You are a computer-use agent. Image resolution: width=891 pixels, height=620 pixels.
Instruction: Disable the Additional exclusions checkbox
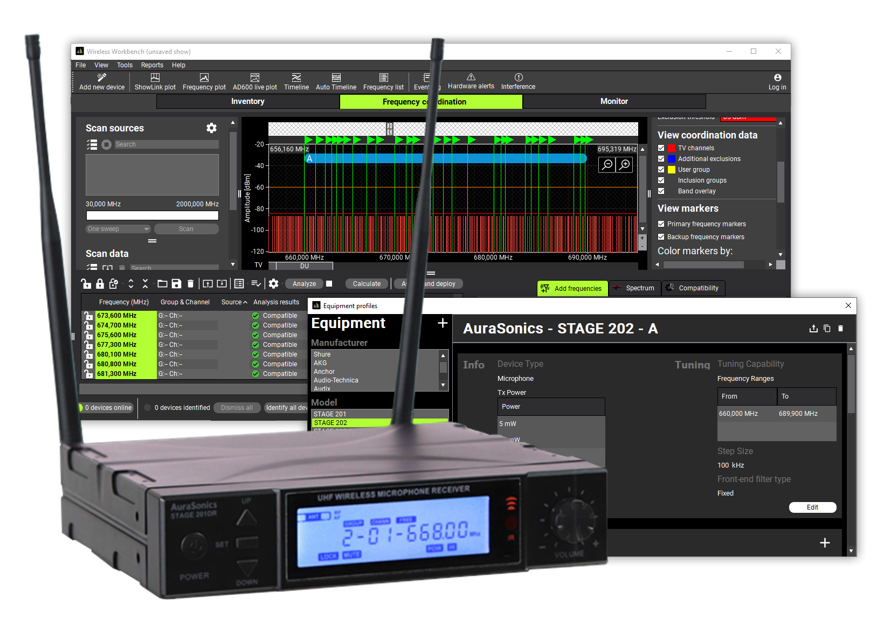click(661, 158)
